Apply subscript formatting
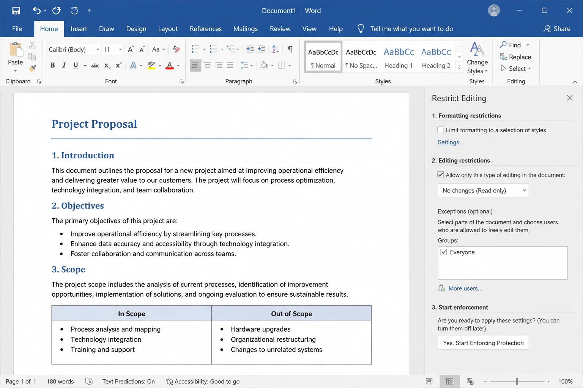Viewport: 583px width, 388px height. (107, 65)
